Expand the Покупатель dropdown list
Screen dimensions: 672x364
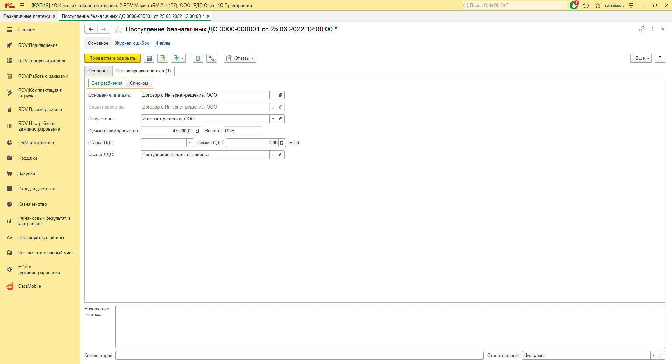click(273, 119)
